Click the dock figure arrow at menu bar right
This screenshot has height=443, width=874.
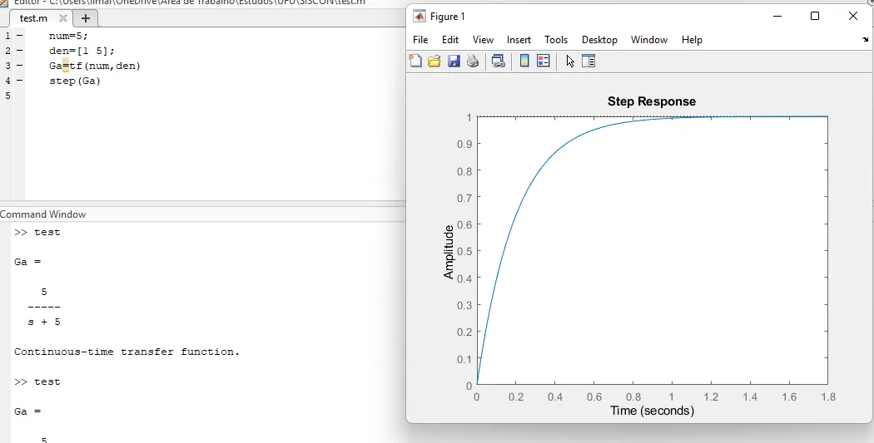coord(865,40)
